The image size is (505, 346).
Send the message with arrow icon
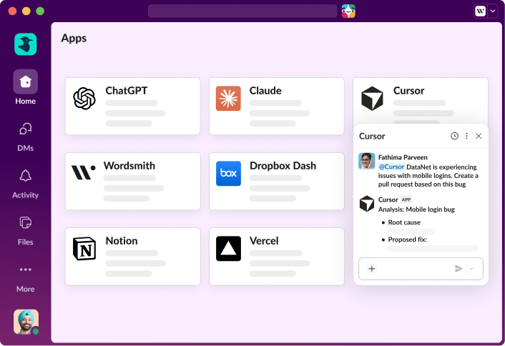coord(459,268)
